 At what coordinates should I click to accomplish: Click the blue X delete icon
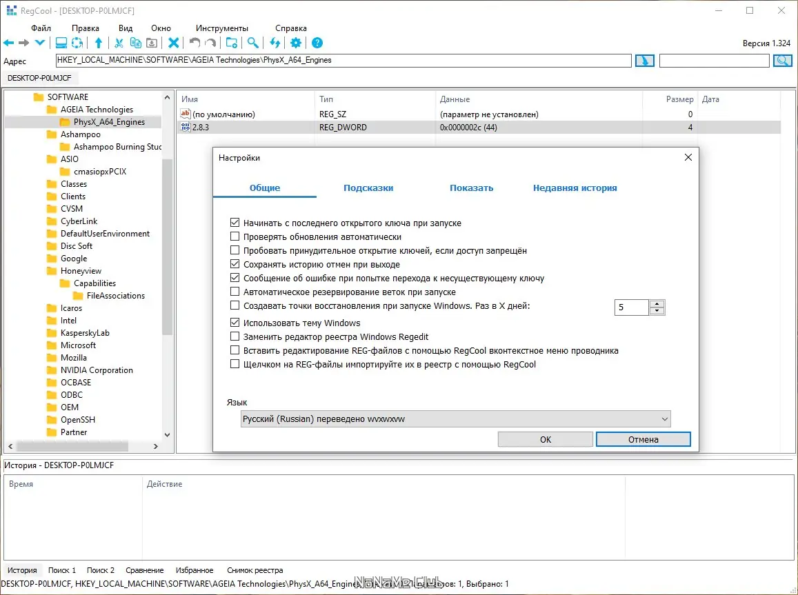174,43
